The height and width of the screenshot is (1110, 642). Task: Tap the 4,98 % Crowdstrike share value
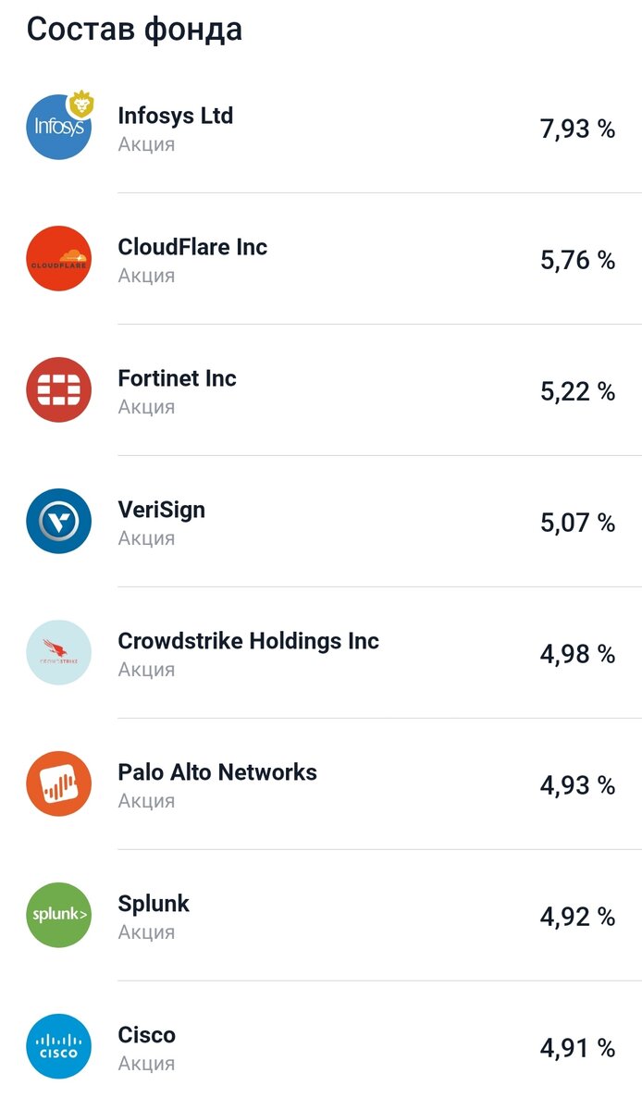(x=577, y=654)
